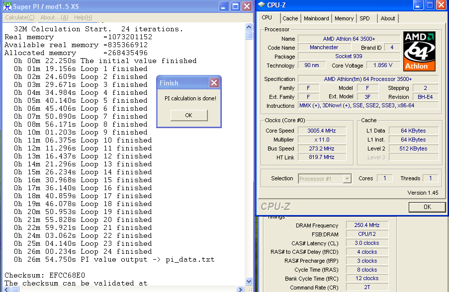Switch to the SPD tab

pyautogui.click(x=365, y=18)
